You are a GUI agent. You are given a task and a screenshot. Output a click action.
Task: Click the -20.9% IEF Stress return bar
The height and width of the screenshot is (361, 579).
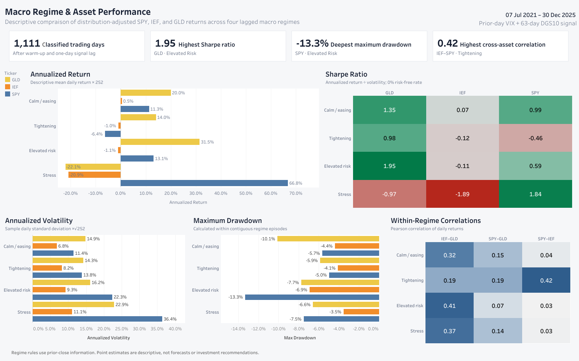pyautogui.click(x=95, y=175)
